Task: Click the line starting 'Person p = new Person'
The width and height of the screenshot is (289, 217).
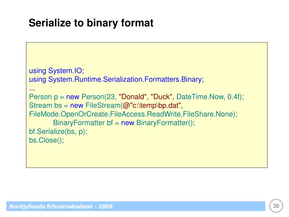Action: (x=137, y=97)
